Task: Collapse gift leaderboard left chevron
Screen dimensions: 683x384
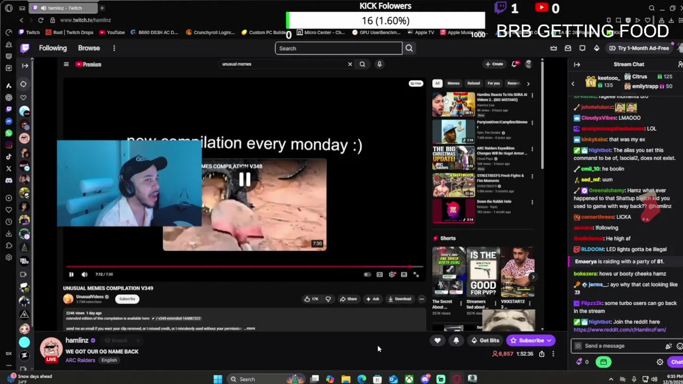Action: coord(573,84)
